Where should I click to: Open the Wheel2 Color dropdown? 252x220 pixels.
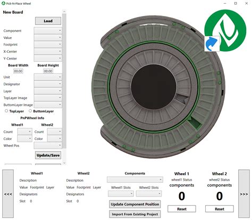[x=55, y=138]
